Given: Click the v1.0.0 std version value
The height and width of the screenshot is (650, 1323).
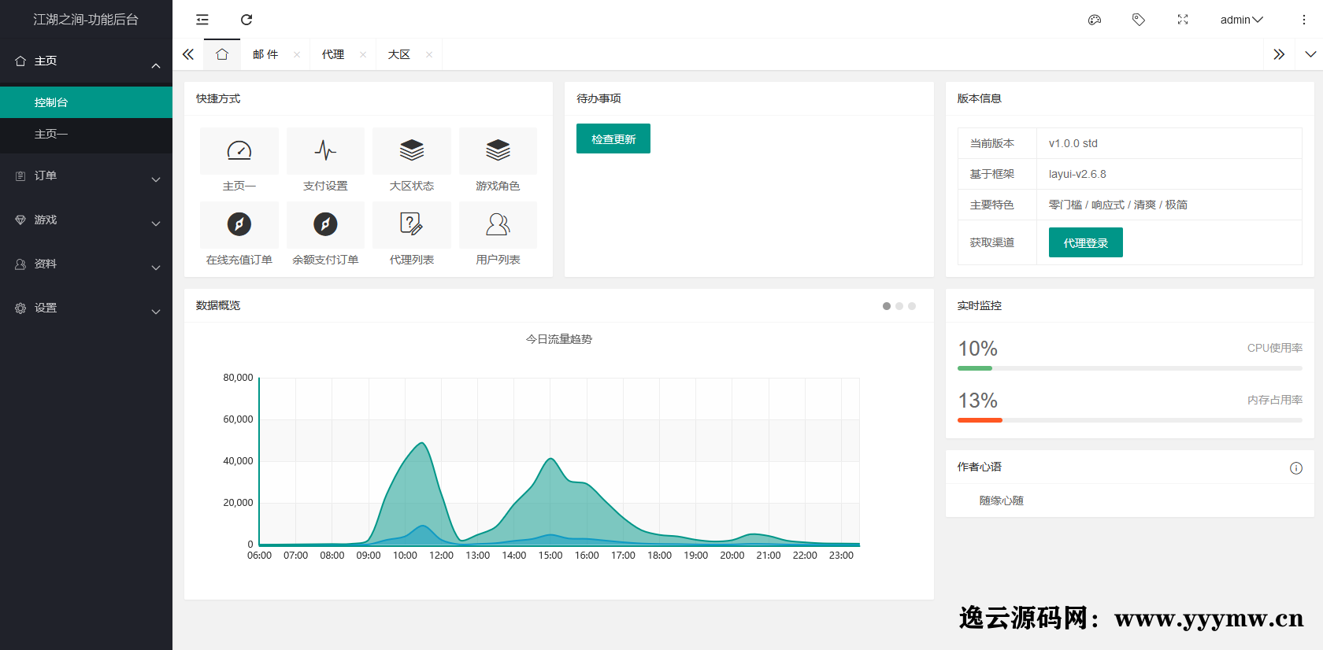Looking at the screenshot, I should pos(1073,143).
